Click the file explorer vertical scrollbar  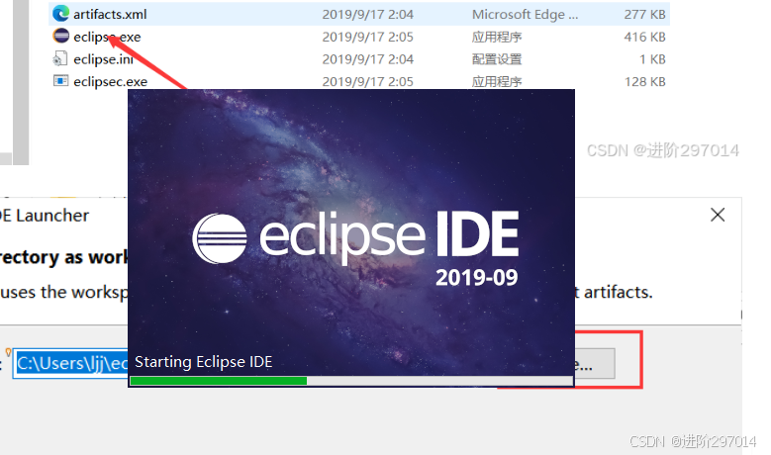tap(21, 82)
